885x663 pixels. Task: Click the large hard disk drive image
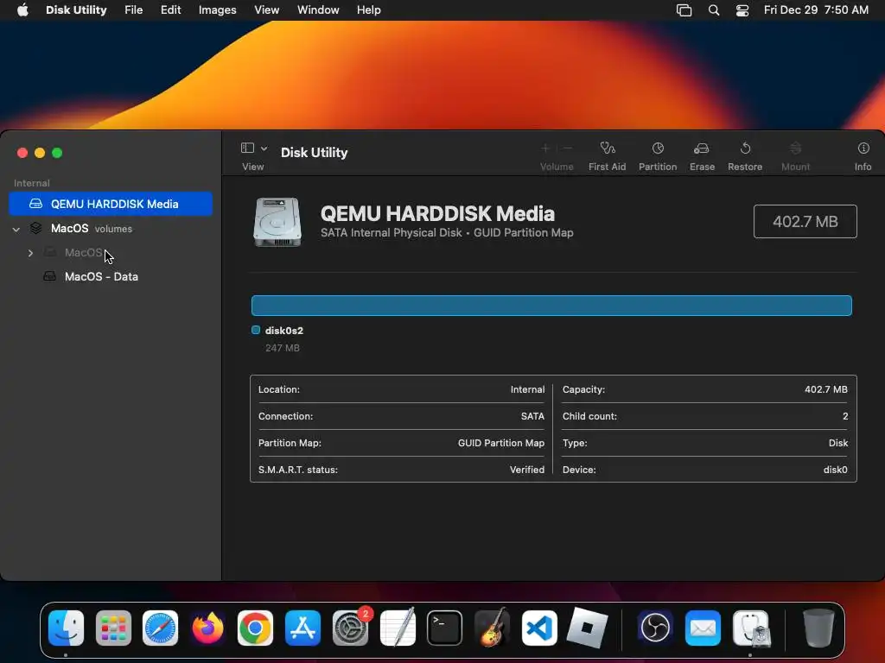(277, 222)
